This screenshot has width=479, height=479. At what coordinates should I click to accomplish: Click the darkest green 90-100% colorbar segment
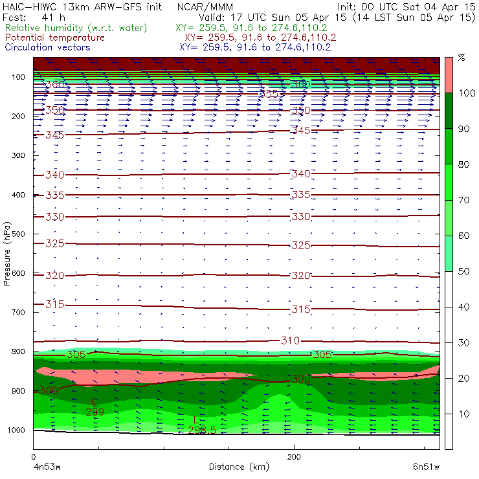click(449, 111)
